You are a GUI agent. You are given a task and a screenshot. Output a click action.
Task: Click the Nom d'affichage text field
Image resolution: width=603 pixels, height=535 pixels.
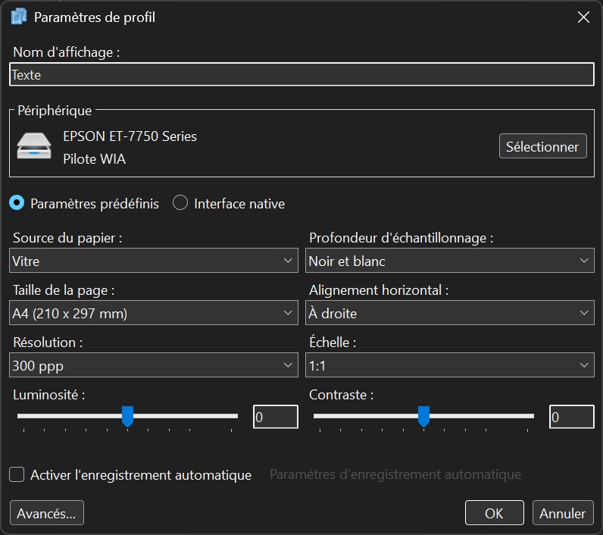301,75
